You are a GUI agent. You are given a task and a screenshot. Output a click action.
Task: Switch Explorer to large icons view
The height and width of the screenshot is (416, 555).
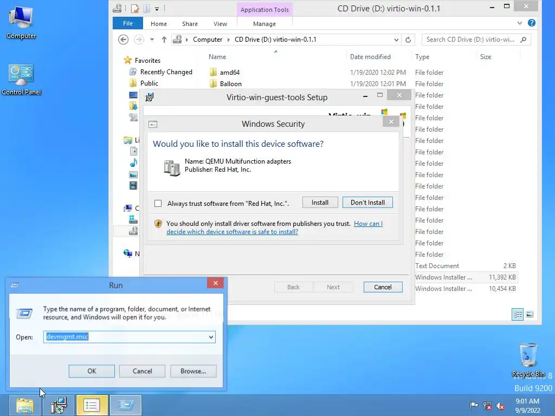pos(530,314)
